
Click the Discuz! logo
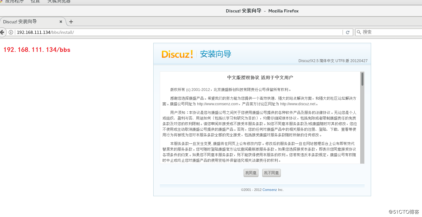pos(177,54)
